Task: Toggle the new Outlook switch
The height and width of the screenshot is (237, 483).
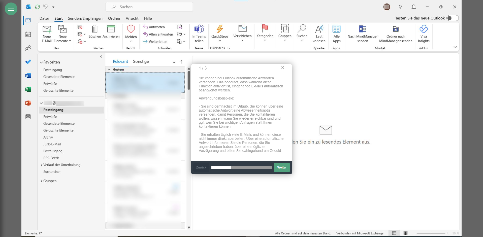Action: [x=452, y=18]
